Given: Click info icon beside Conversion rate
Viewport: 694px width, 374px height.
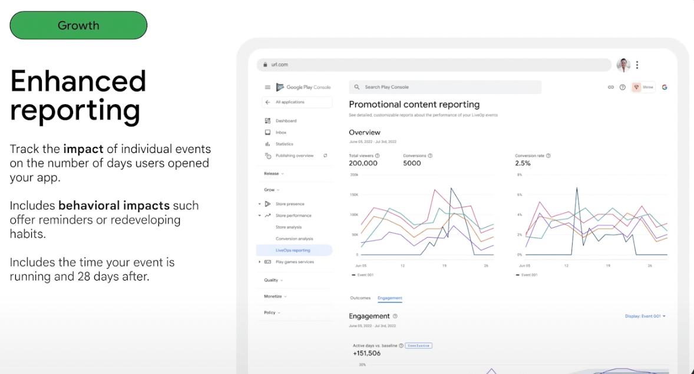Looking at the screenshot, I should tap(548, 155).
